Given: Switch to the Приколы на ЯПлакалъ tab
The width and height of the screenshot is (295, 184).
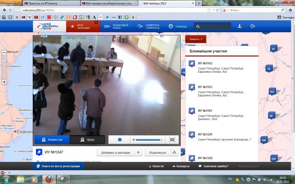Looking at the screenshot, I should tap(52, 3).
